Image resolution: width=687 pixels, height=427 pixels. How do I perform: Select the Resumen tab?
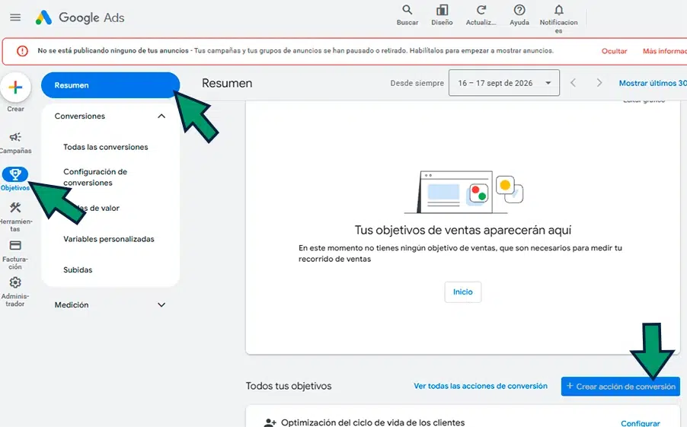110,85
